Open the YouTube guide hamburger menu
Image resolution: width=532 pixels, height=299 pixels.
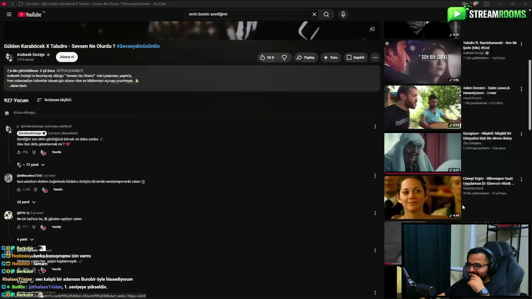(9, 14)
